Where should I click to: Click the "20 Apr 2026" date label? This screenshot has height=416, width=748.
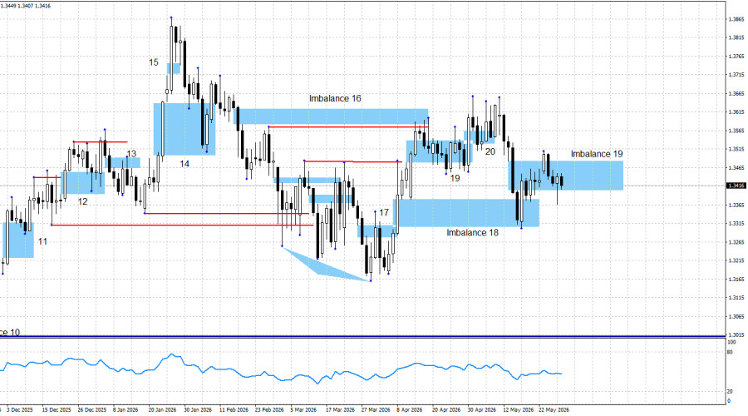point(446,410)
